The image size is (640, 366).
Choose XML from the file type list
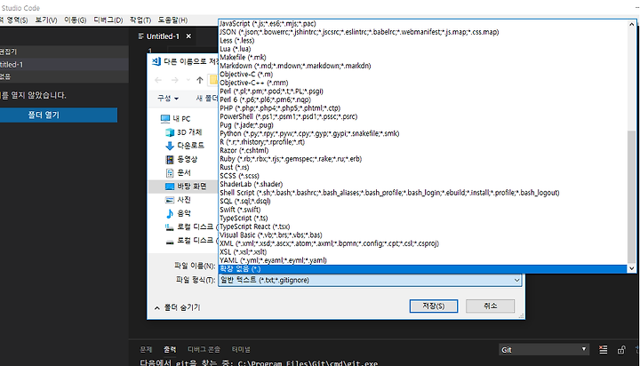423,243
